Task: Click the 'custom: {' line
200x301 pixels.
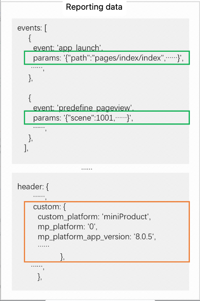Action: [x=49, y=207]
